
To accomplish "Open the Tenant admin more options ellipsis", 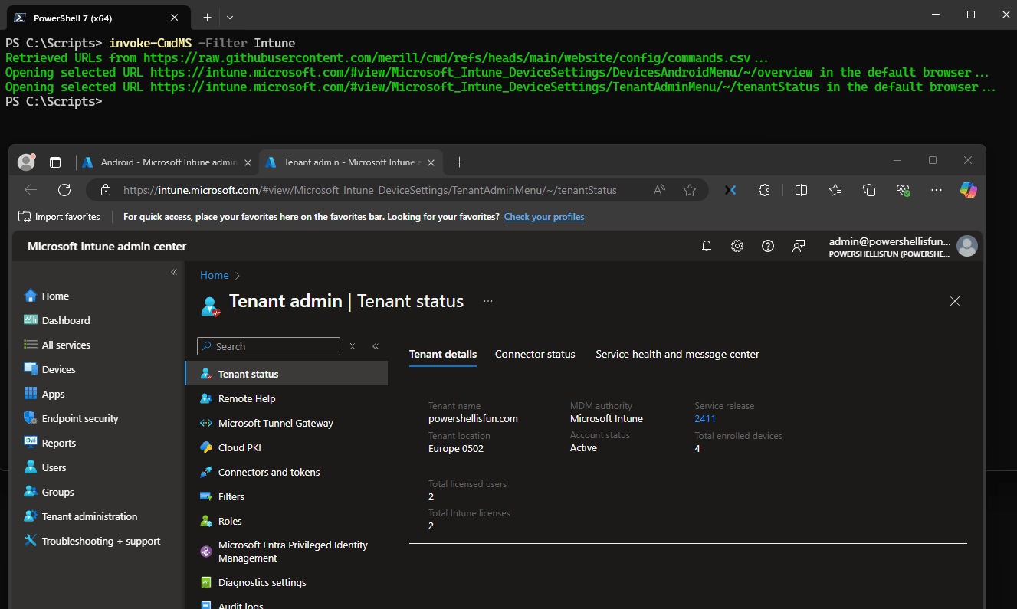I will 488,301.
